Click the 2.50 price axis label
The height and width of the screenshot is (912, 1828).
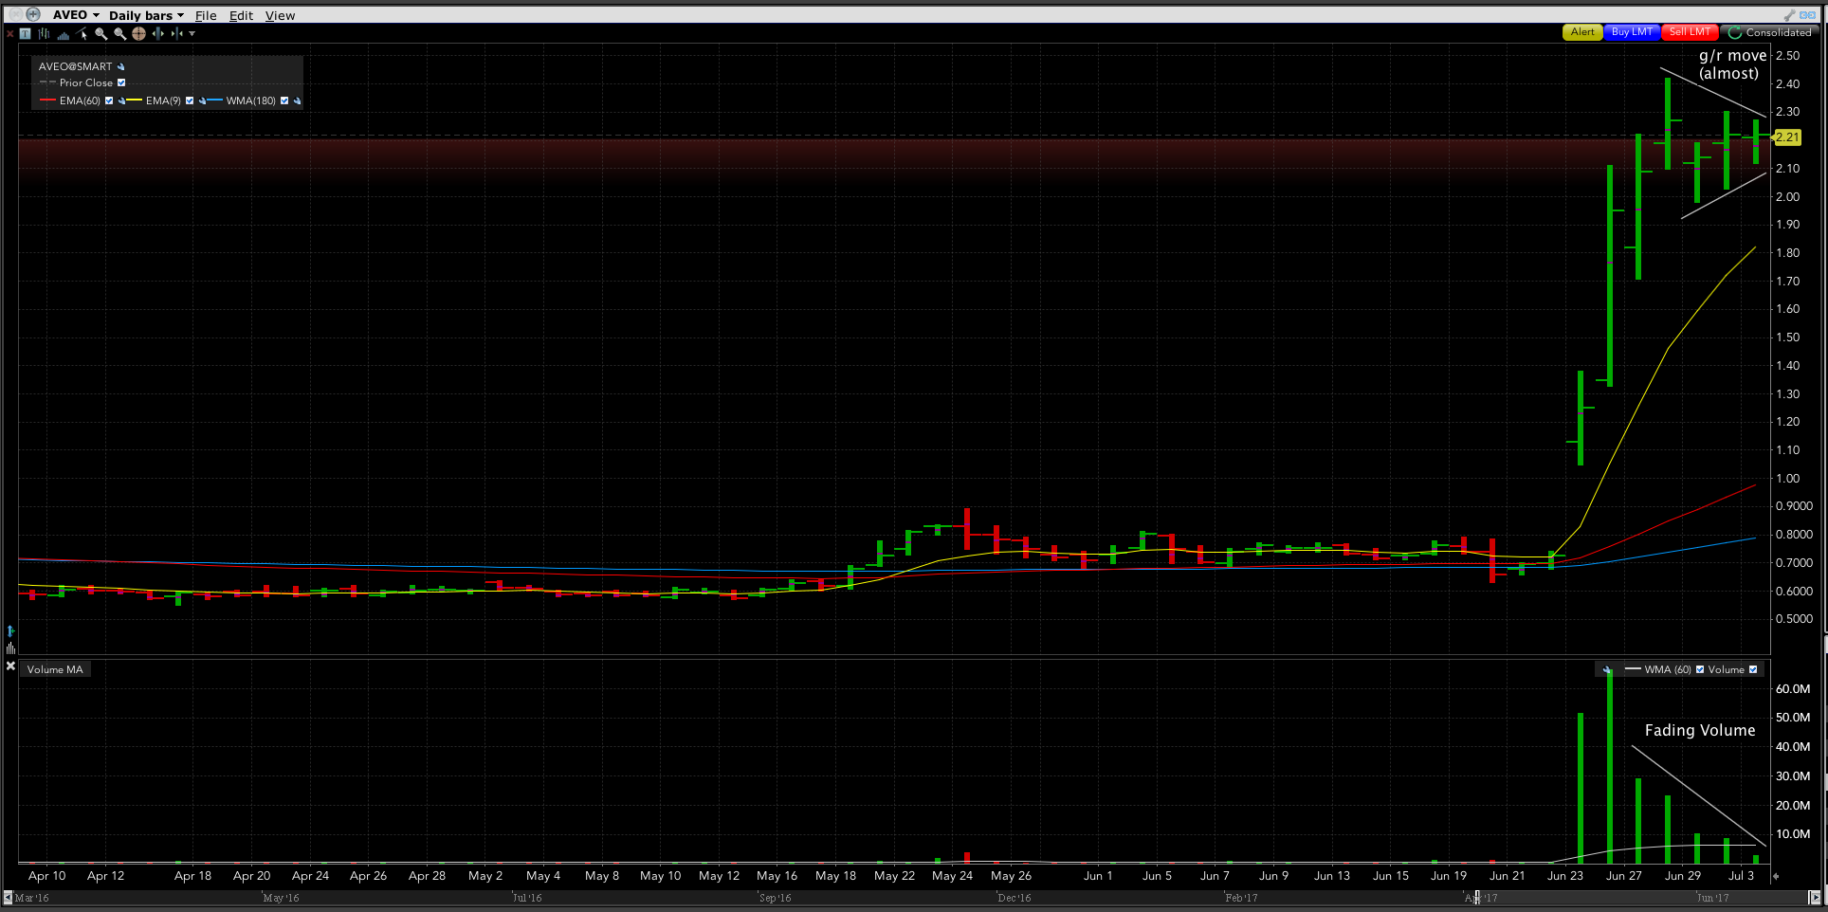click(x=1787, y=56)
